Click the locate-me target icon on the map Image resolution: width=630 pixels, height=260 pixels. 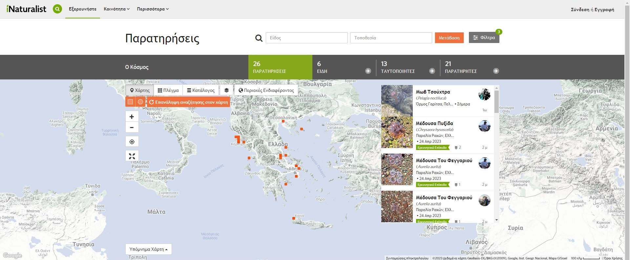132,142
